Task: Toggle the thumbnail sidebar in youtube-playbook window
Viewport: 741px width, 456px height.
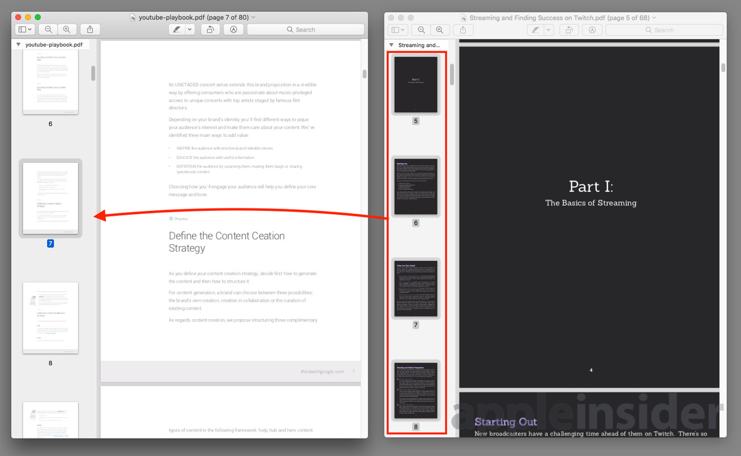Action: click(25, 29)
